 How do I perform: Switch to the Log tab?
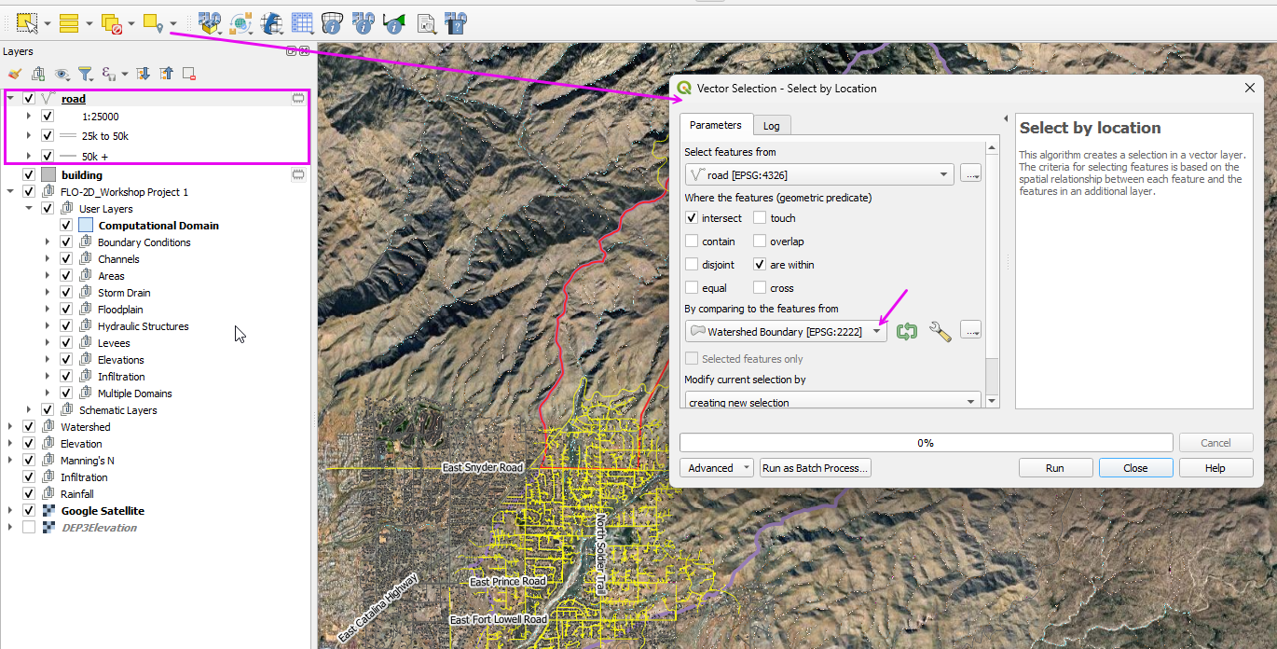pyautogui.click(x=771, y=126)
